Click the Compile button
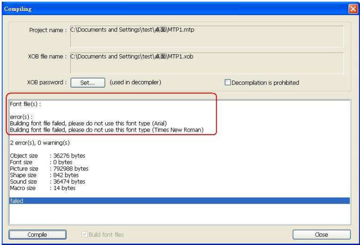 tap(38, 235)
